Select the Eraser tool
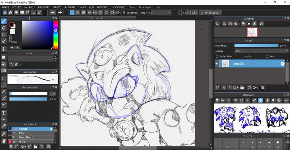 4,28
